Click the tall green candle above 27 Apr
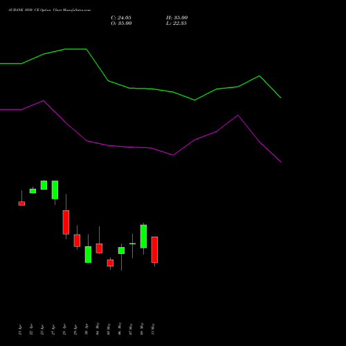Viewport: 346px width, 346px height. click(x=55, y=190)
